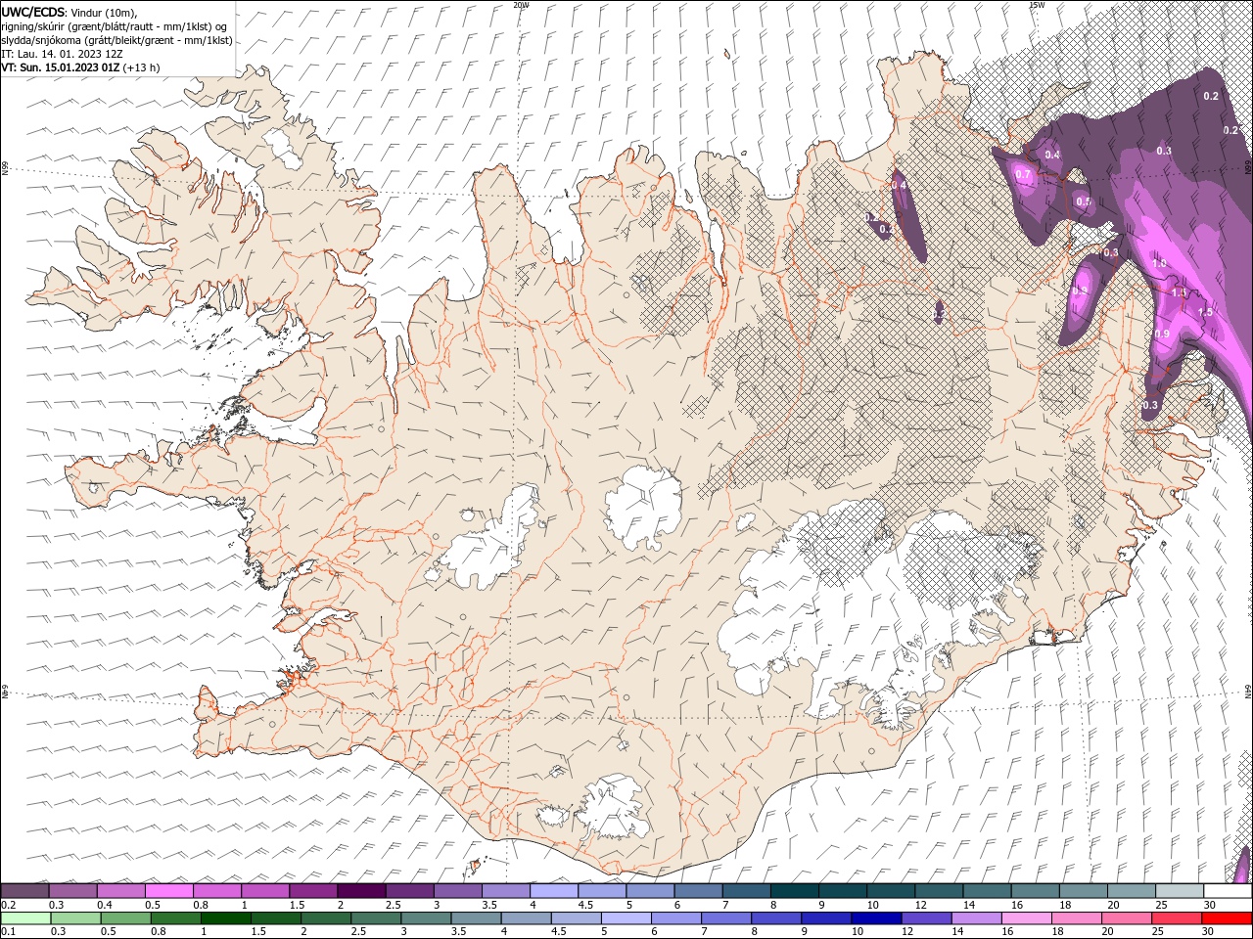
Task: Select the rain legend swatch labelled 0.3
Action: click(x=75, y=918)
